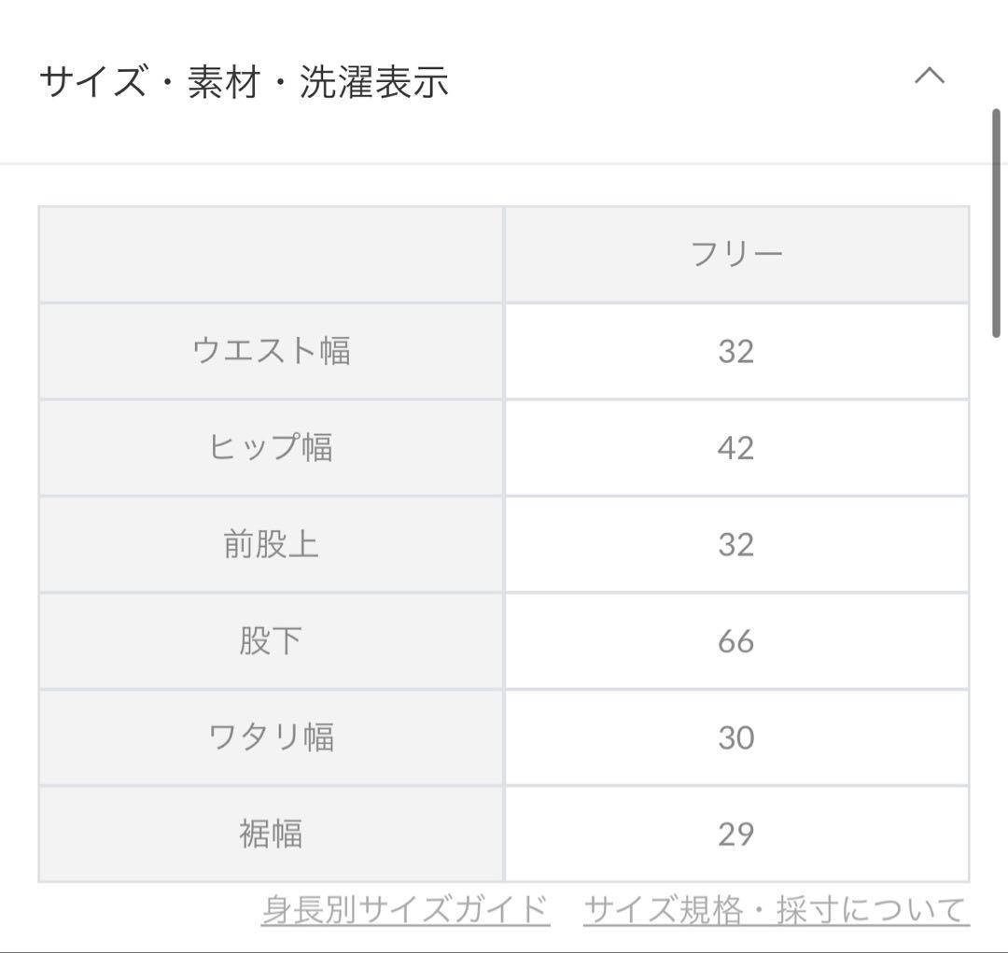The height and width of the screenshot is (953, 1008).
Task: Click the ウエスト幅 row label
Action: pyautogui.click(x=271, y=352)
